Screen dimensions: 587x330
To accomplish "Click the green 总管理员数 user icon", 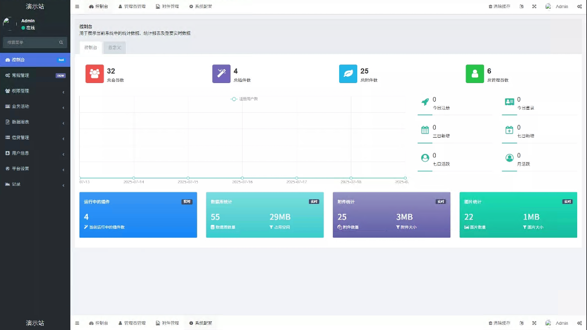I will pyautogui.click(x=475, y=74).
